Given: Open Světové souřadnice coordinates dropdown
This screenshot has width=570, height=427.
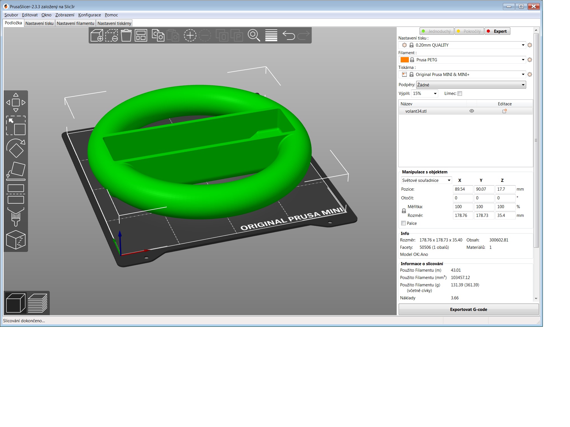Looking at the screenshot, I should (426, 180).
